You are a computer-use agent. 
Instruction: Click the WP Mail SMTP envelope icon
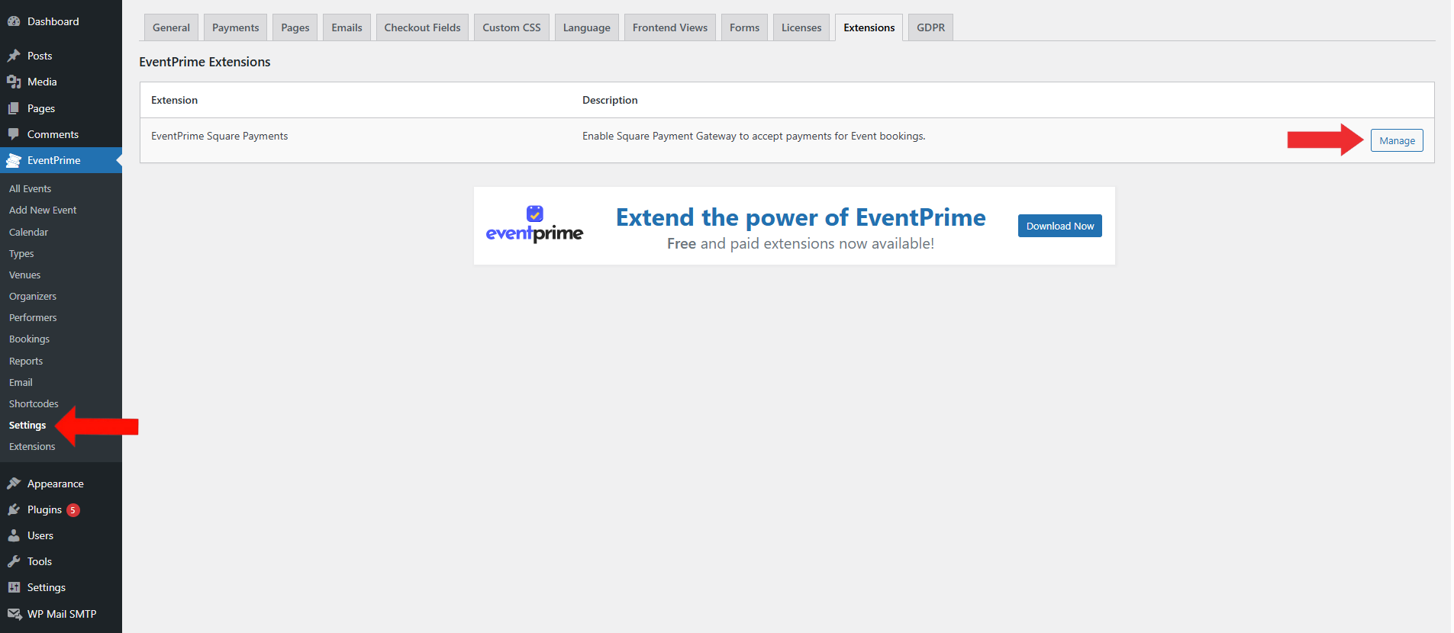click(14, 614)
